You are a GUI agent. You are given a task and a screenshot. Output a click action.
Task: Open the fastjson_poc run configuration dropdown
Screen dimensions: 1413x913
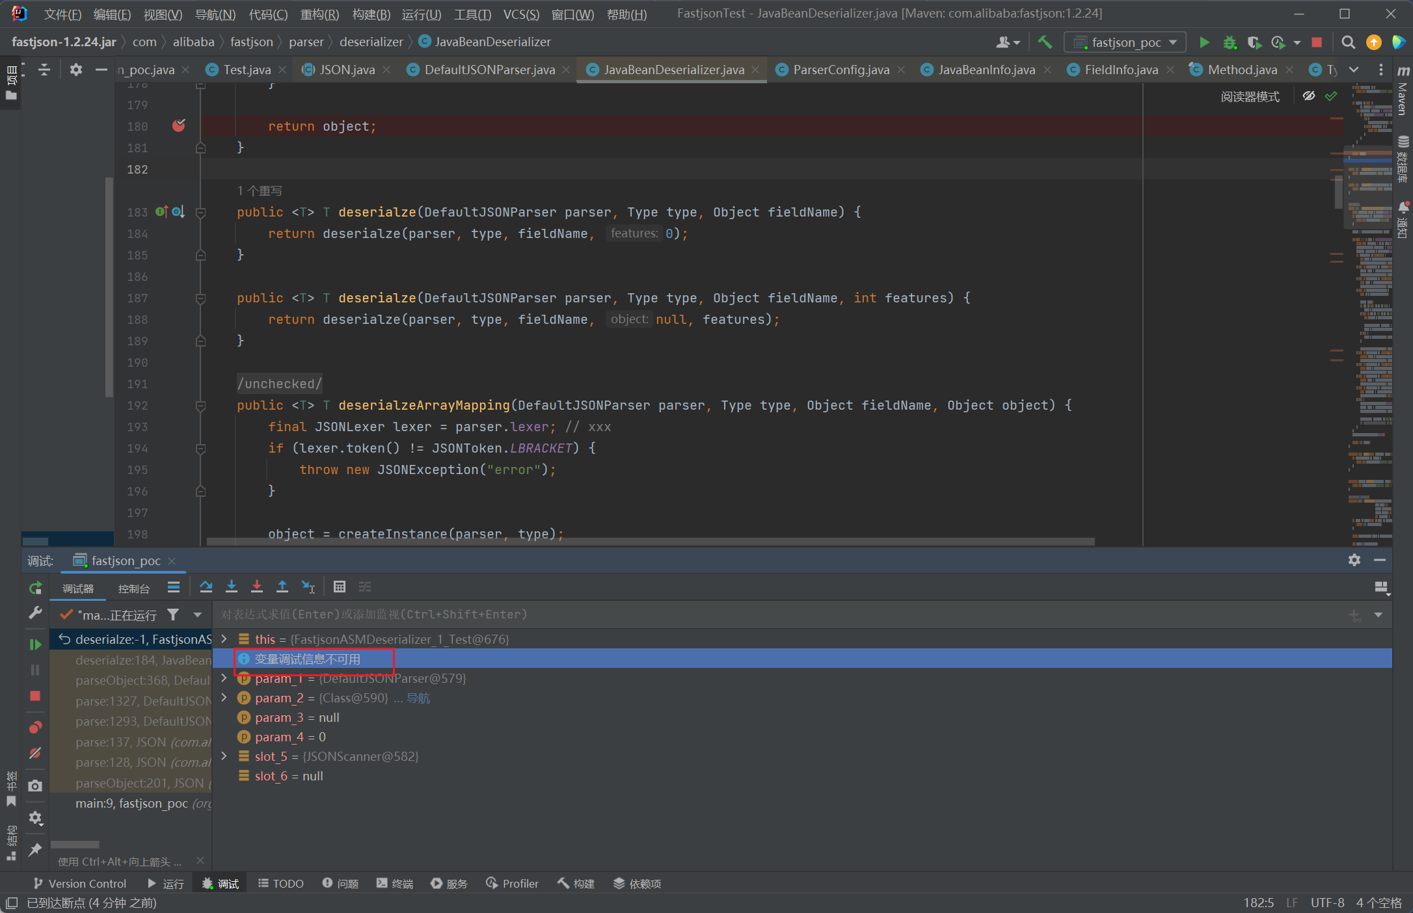1125,42
